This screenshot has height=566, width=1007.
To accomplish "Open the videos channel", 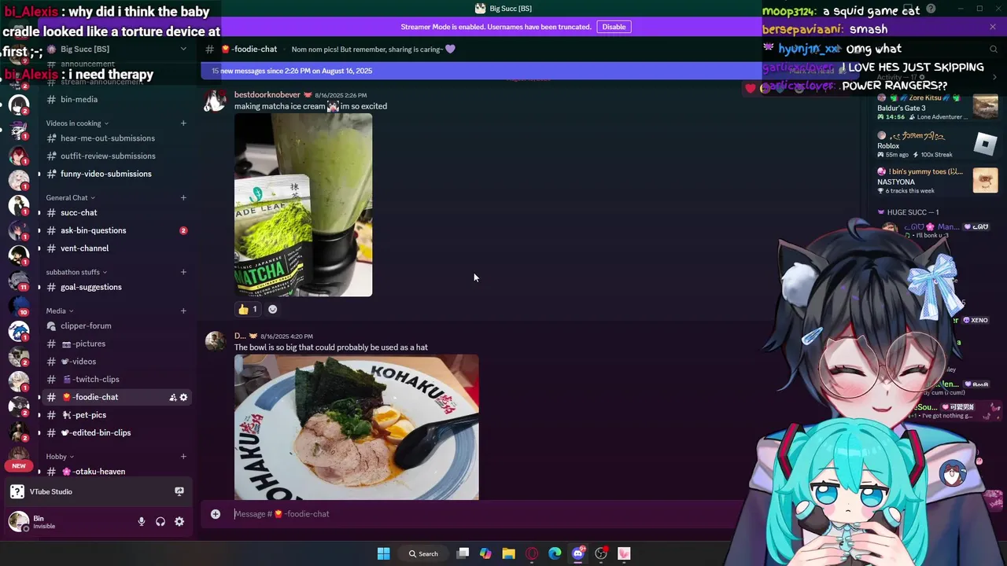I will coord(116,362).
